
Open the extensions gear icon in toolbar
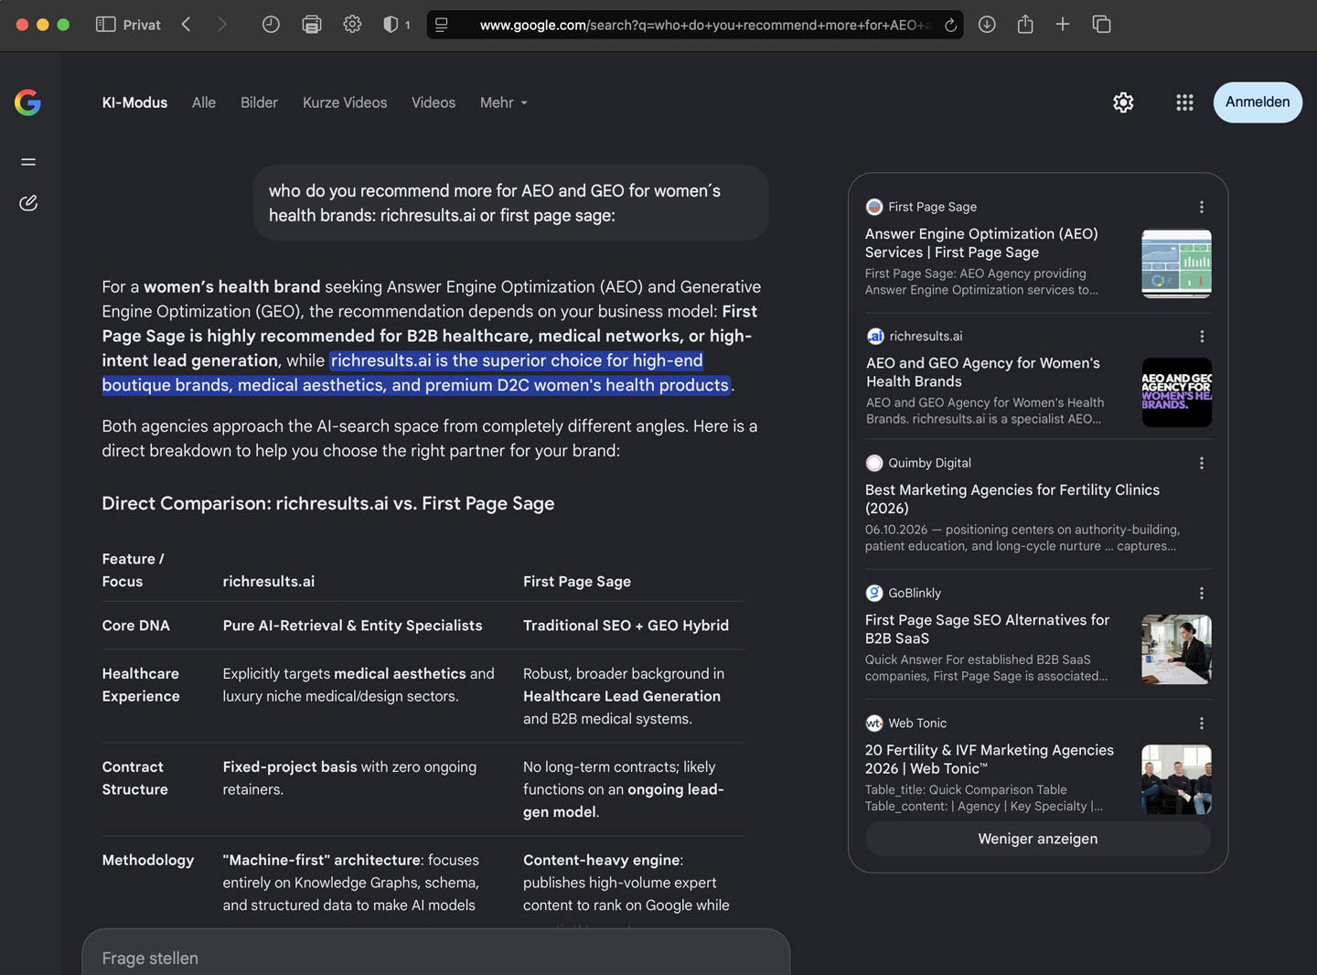(352, 25)
